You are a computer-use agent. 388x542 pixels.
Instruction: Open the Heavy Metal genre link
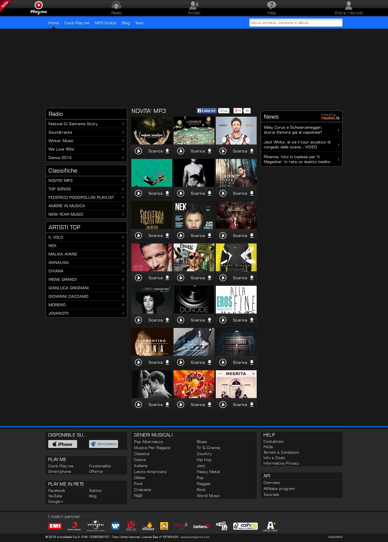pos(208,472)
